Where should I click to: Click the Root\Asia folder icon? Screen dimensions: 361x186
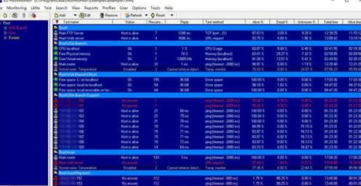[x=56, y=152]
